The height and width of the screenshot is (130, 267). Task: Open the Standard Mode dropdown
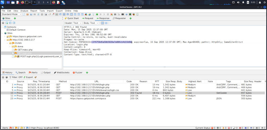pos(11,14)
